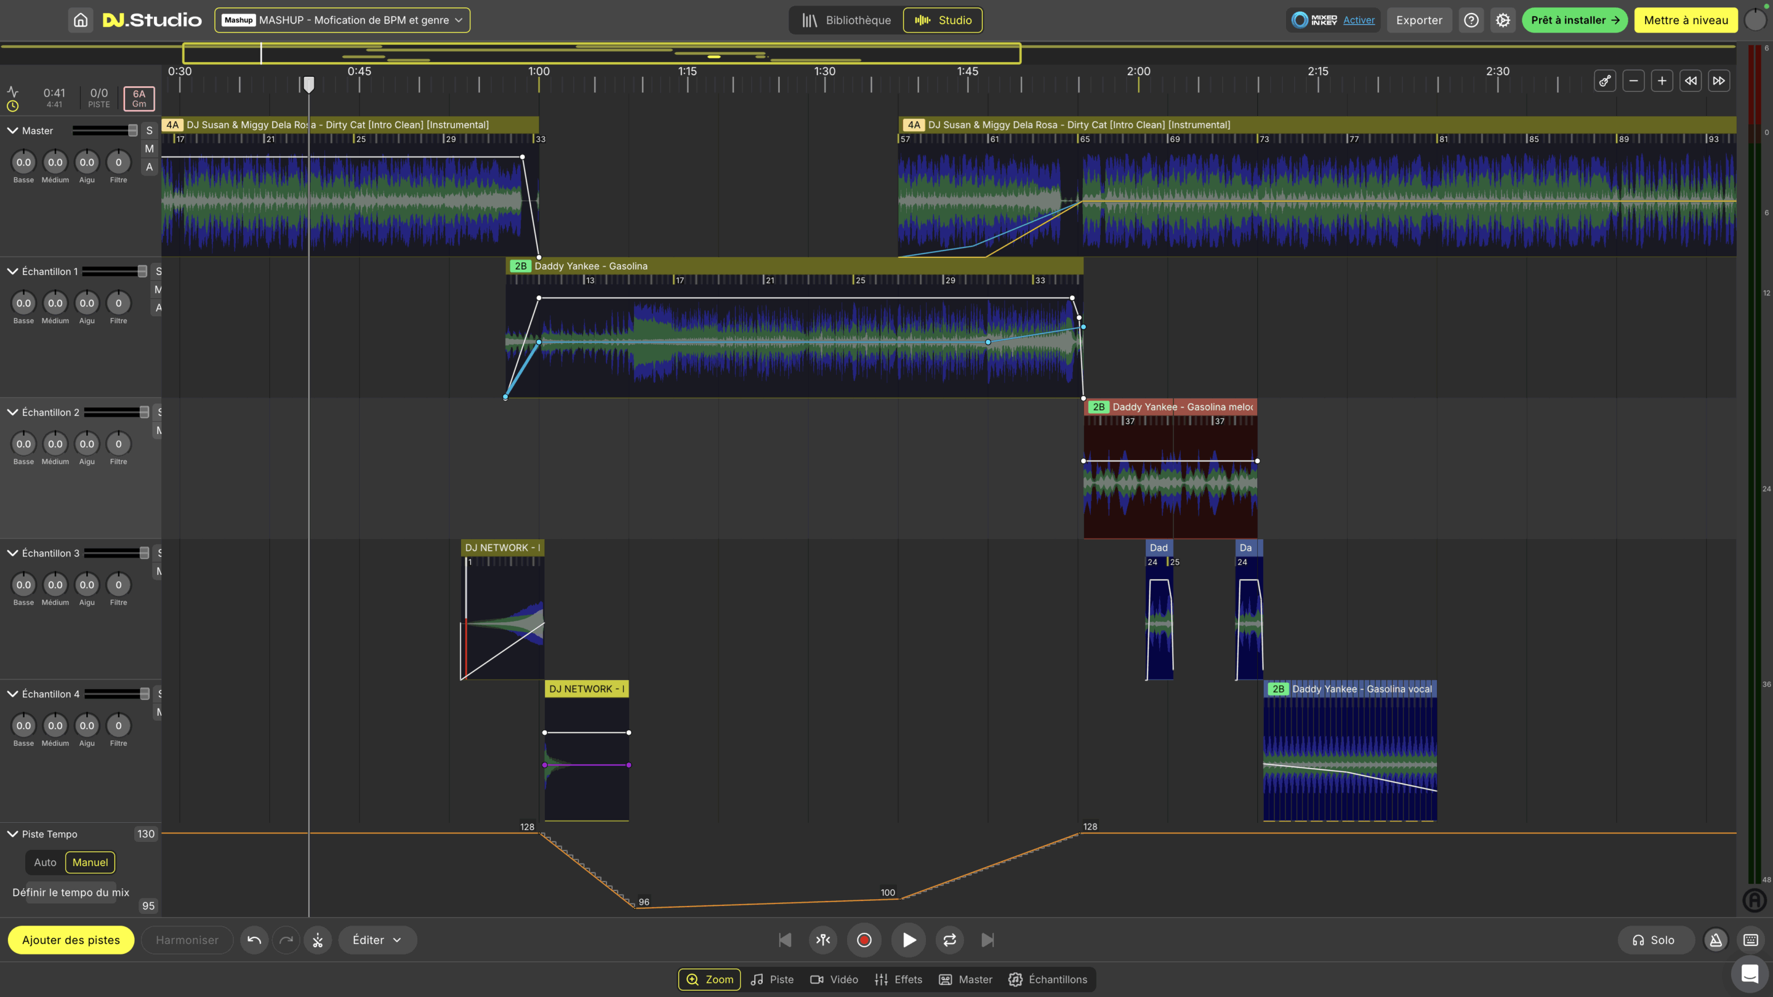Solo the Master track with S button
The width and height of the screenshot is (1773, 997).
150,130
